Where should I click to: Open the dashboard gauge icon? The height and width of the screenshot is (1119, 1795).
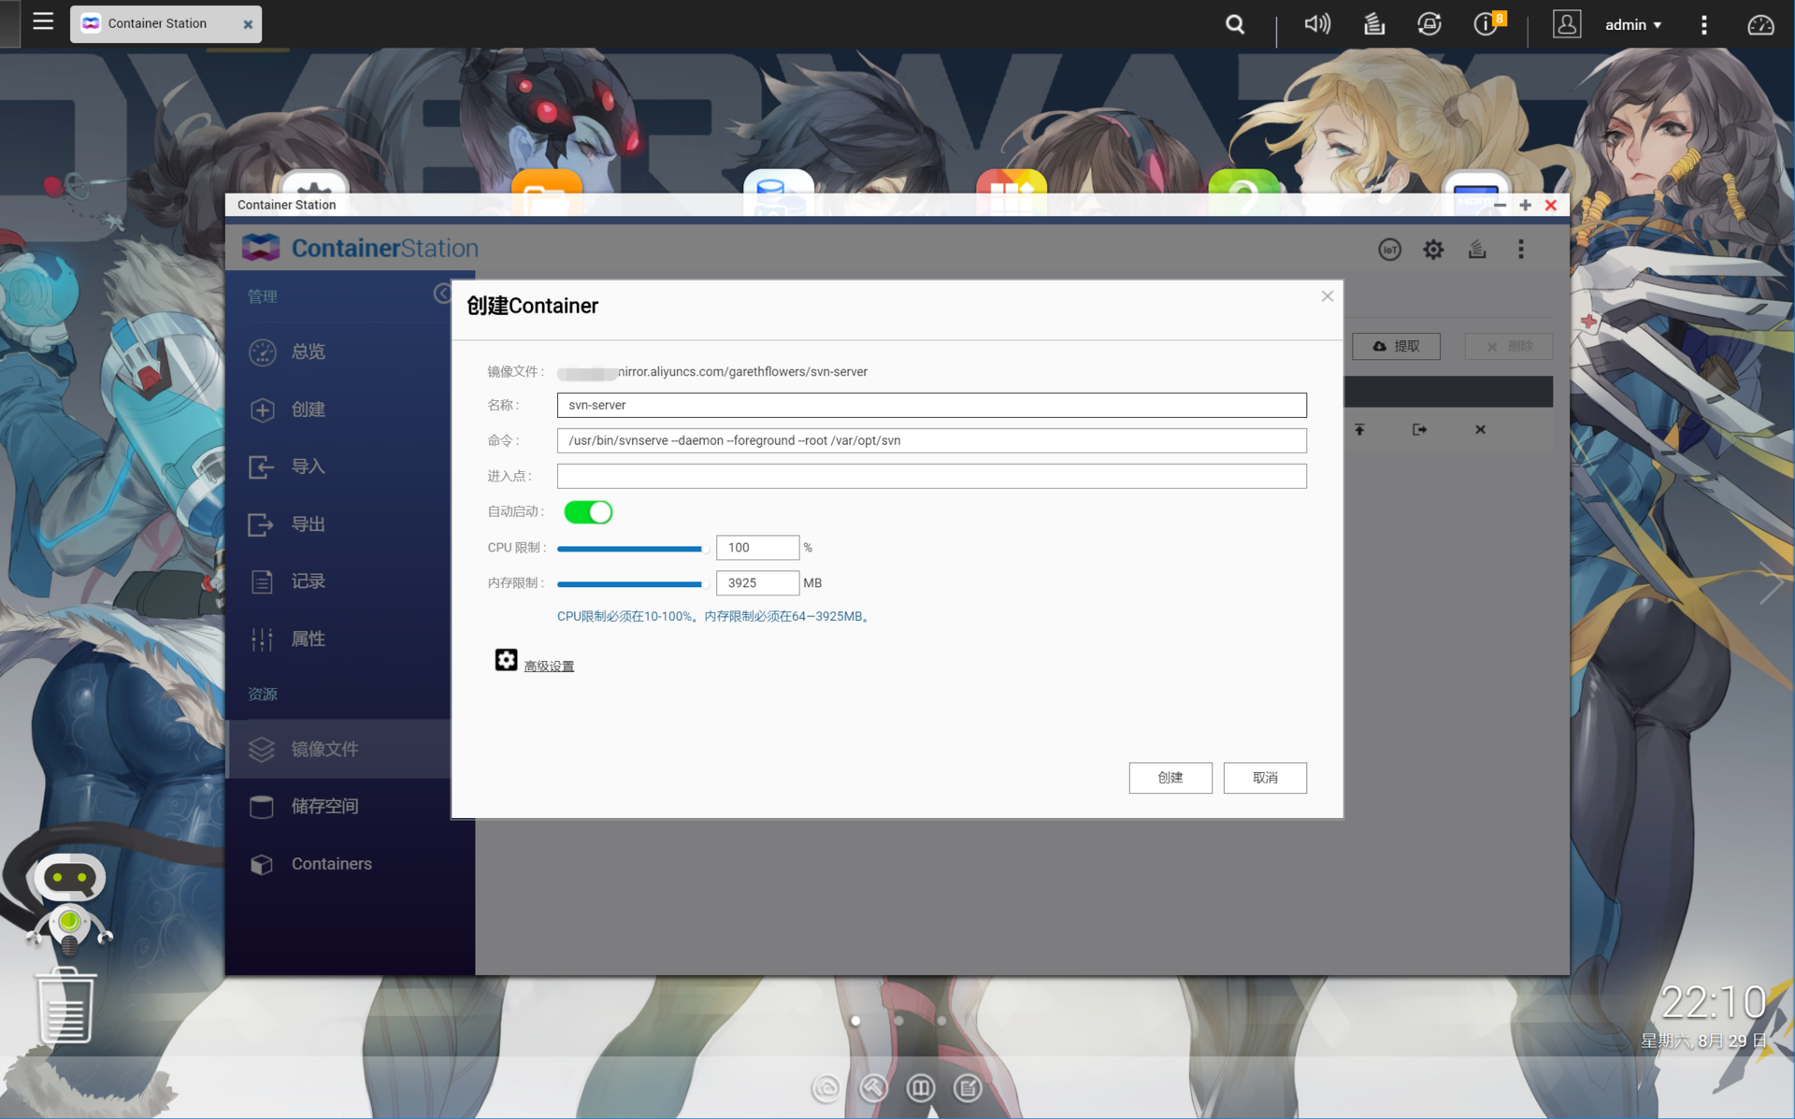coord(1760,24)
